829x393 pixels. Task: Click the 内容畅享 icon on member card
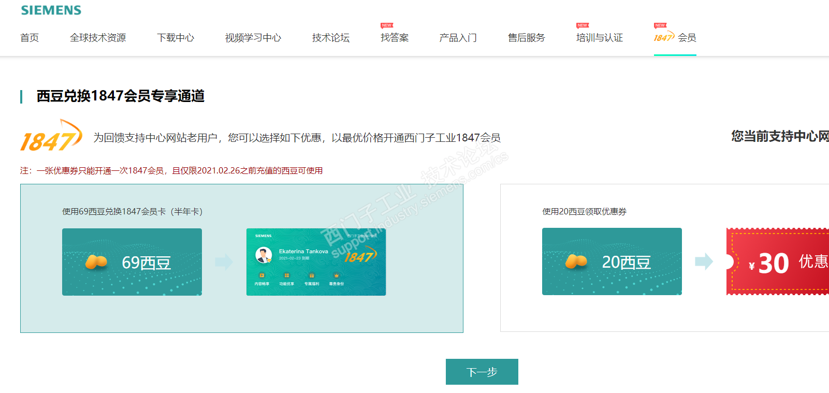[x=261, y=275]
